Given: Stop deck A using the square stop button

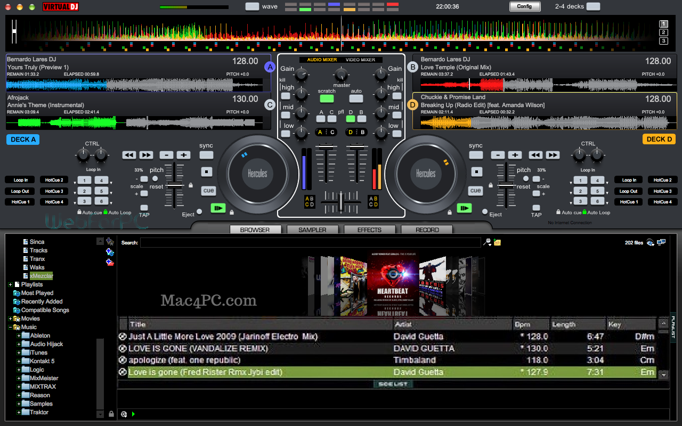Looking at the screenshot, I should 207,172.
